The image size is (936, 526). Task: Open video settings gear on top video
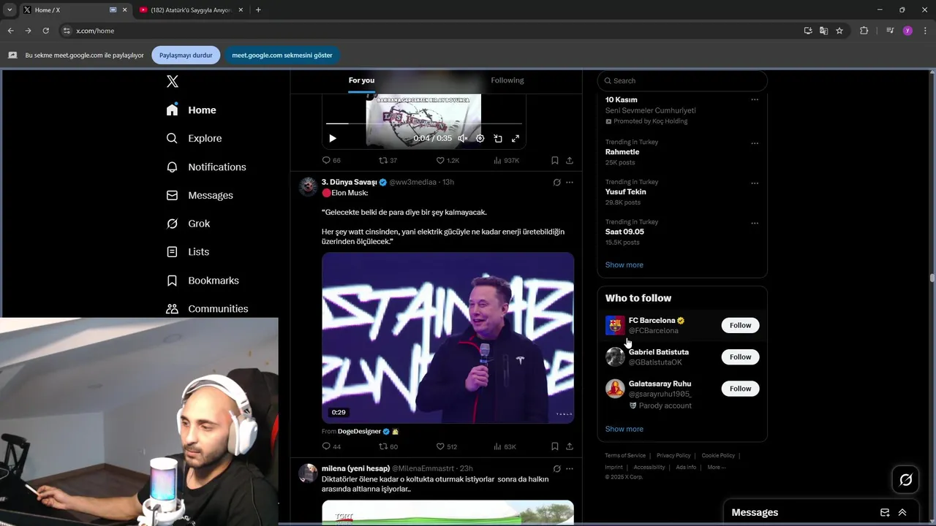click(x=480, y=138)
